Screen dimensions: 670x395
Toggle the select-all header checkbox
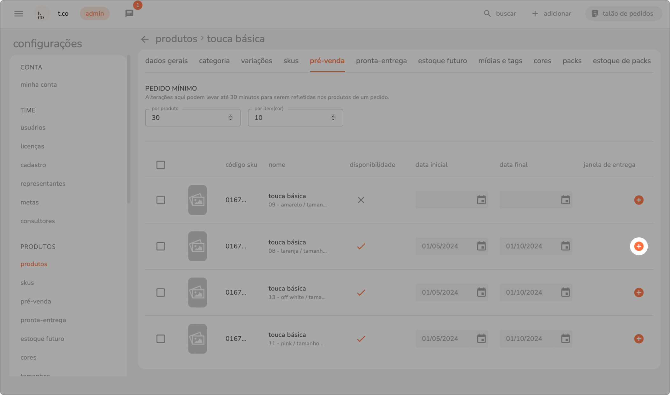coord(160,165)
